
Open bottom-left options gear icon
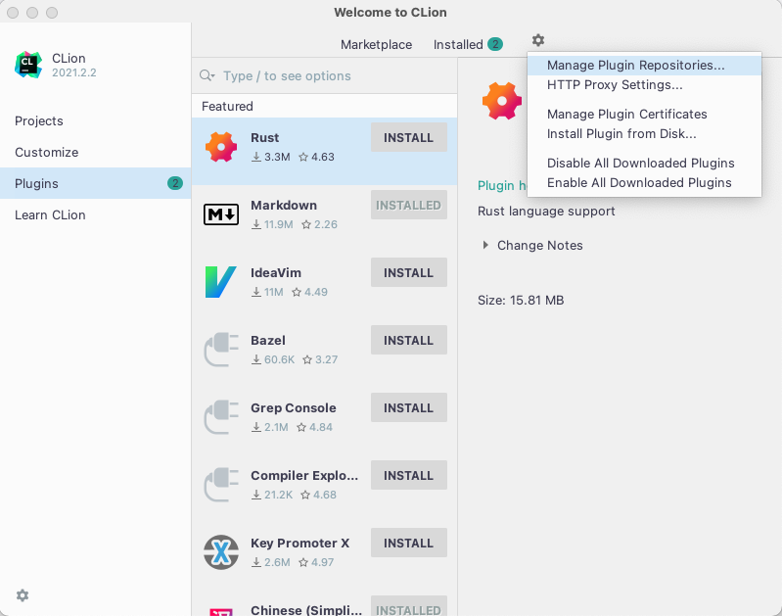pyautogui.click(x=23, y=595)
